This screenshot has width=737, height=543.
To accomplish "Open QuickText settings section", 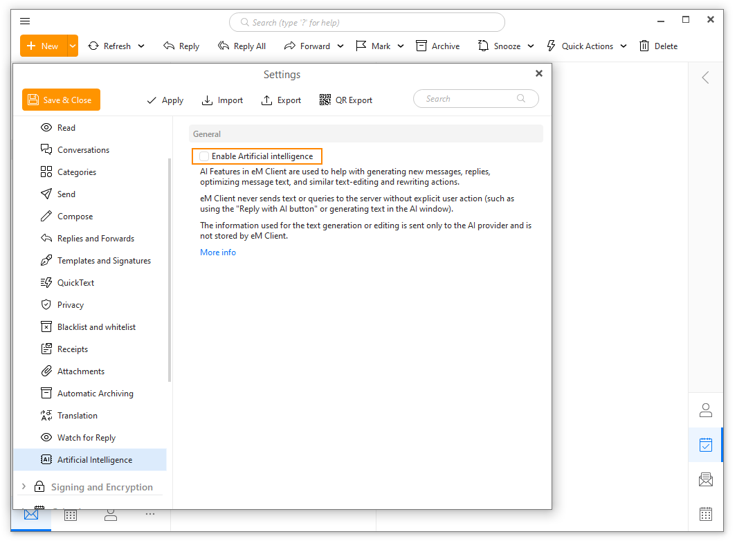I will pos(90,283).
